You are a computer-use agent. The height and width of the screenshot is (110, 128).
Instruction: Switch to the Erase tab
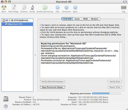point(77,19)
